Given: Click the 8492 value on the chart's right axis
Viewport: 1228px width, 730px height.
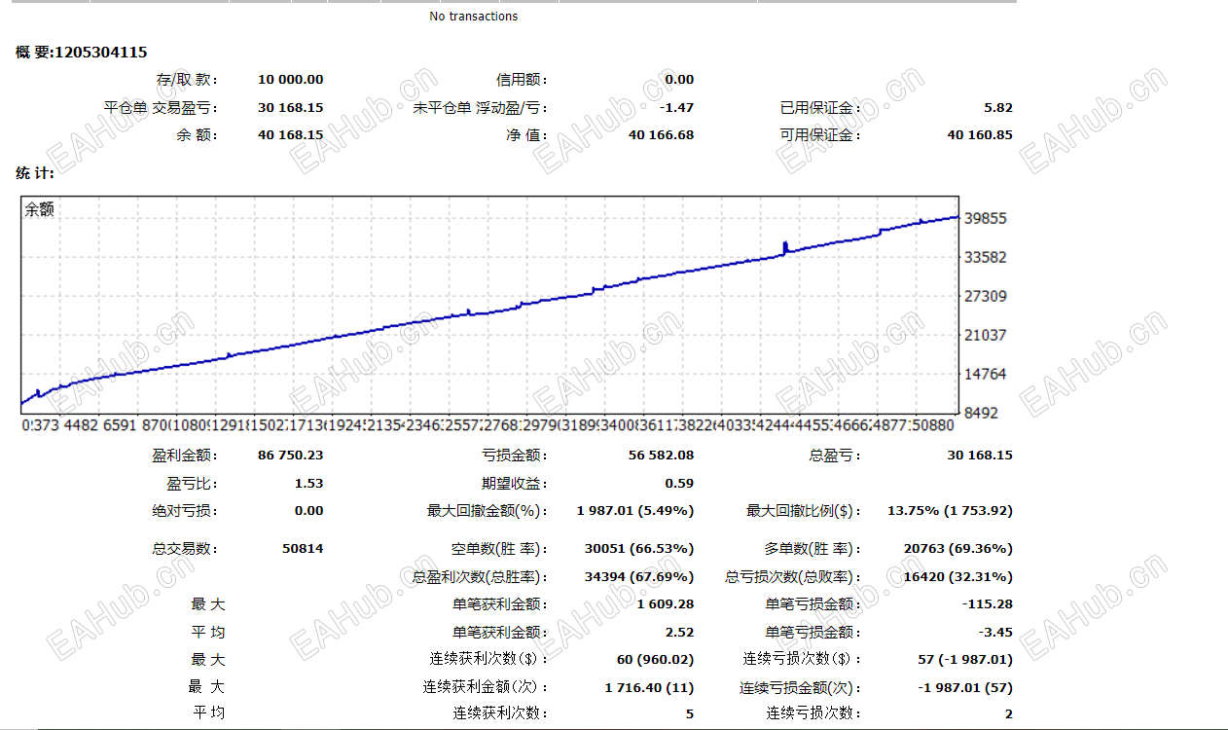Looking at the screenshot, I should [x=983, y=412].
